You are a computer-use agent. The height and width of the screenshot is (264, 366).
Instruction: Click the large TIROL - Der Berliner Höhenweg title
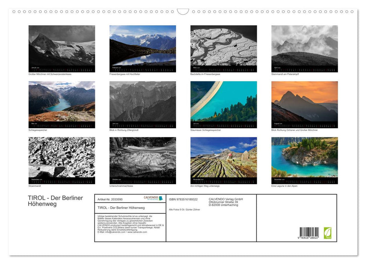55,201
